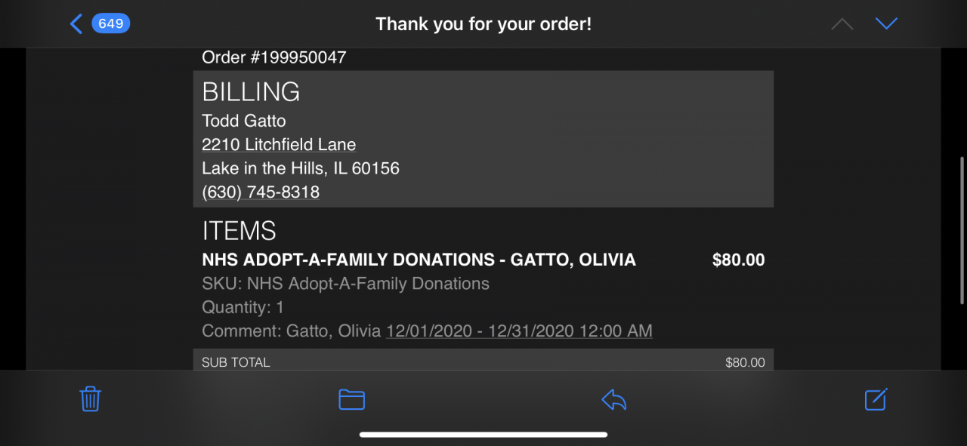Tap the ITEMS section heading
967x446 pixels.
click(x=239, y=230)
